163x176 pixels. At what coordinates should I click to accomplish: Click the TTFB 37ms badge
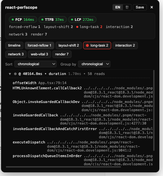53,20
